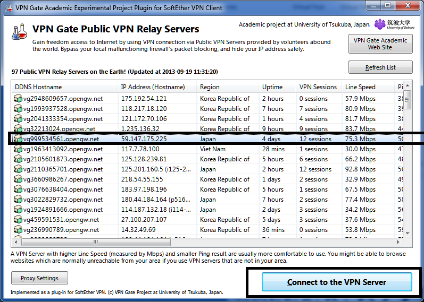The width and height of the screenshot is (424, 302).
Task: Select server icon for vg3022829732.opengw.net
Action: [18, 200]
